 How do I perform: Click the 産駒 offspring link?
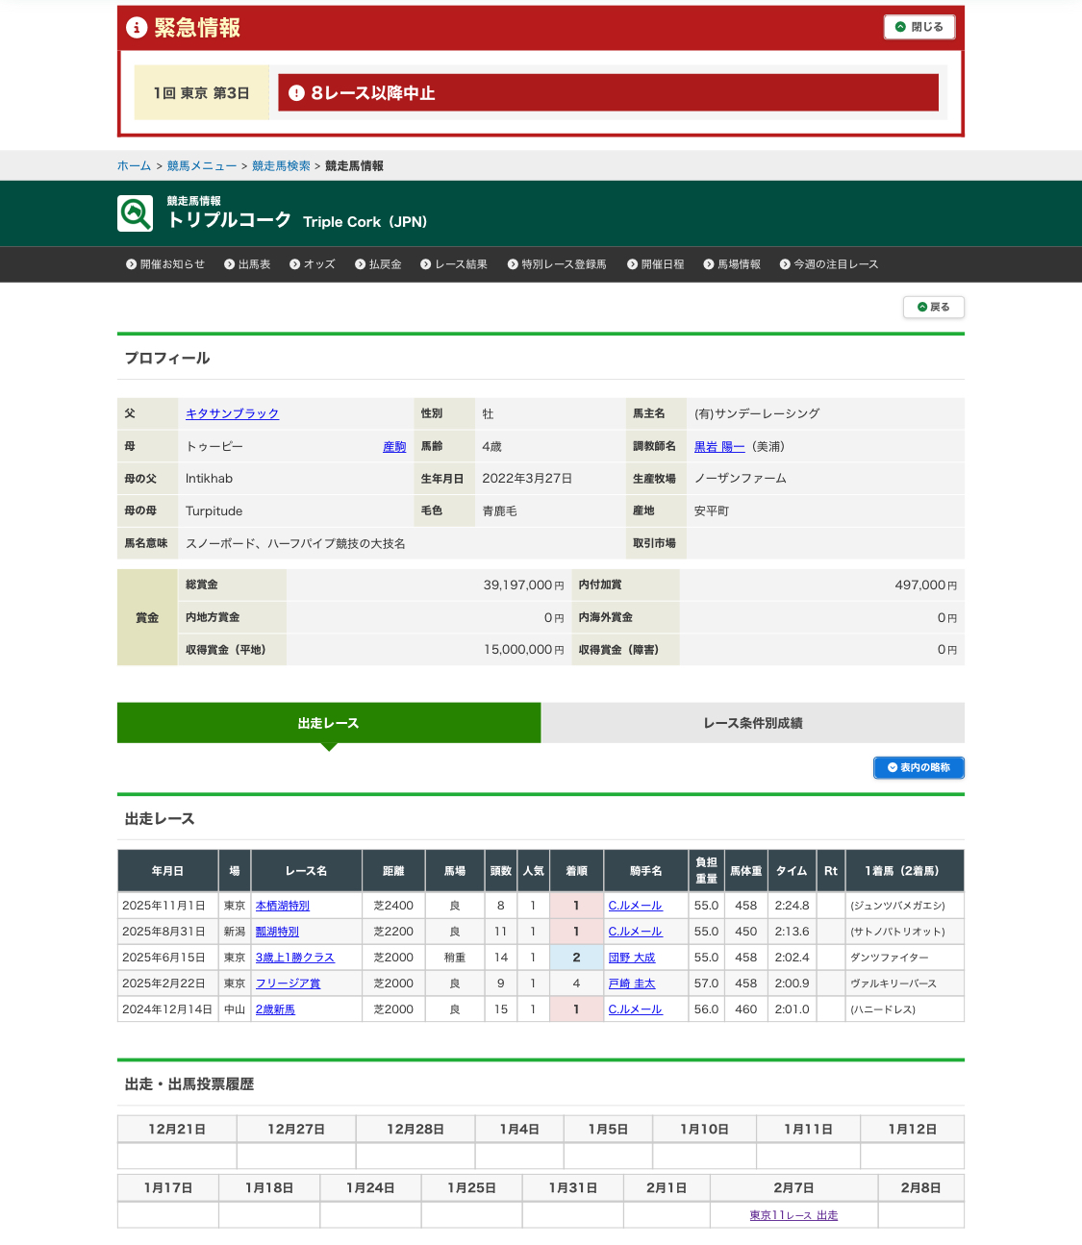coord(394,446)
